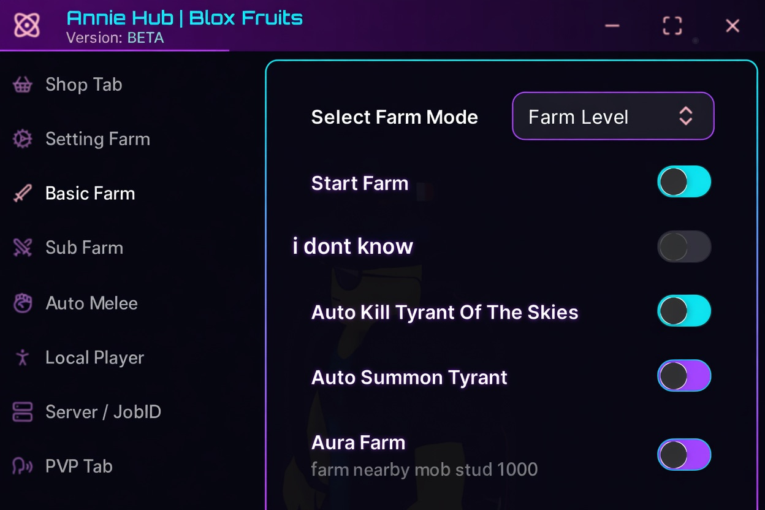Toggle Auto Kill Tyrant Of The Skies
Screen dimensions: 765x510
(684, 311)
